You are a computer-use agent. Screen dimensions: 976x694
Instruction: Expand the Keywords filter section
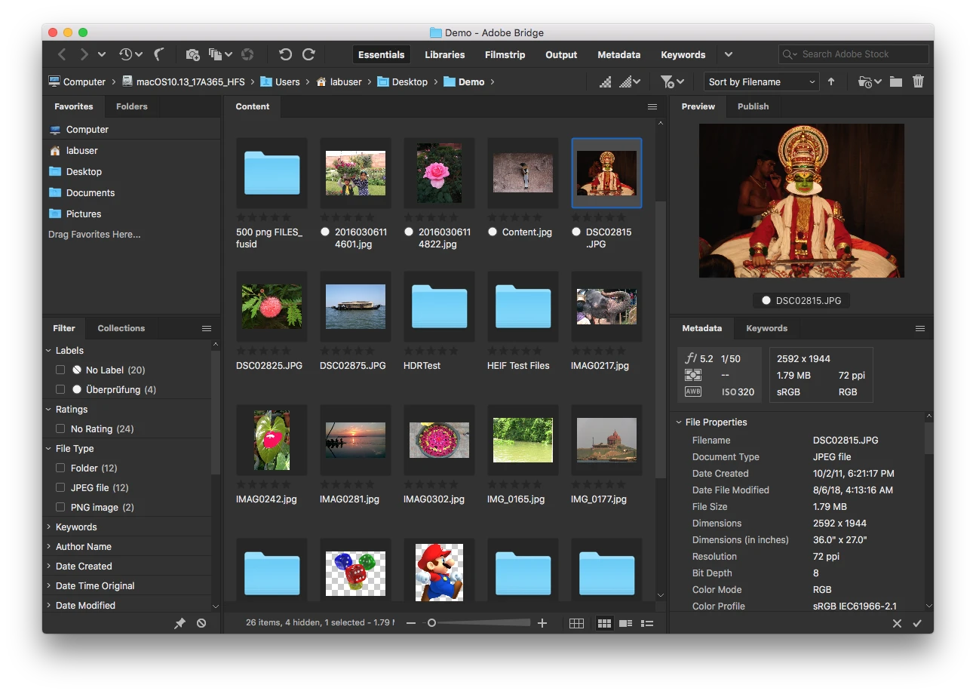[48, 527]
